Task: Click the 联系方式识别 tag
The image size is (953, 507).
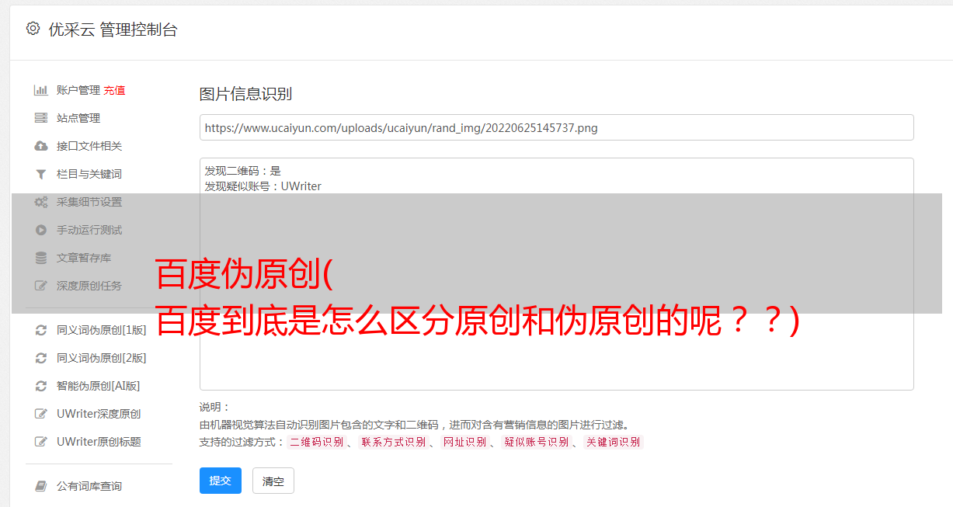Action: pos(393,442)
